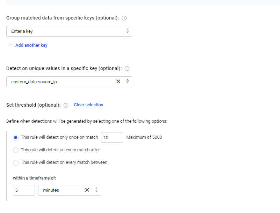Click info icon beside Group matched data
The image size is (280, 213).
pos(124,18)
